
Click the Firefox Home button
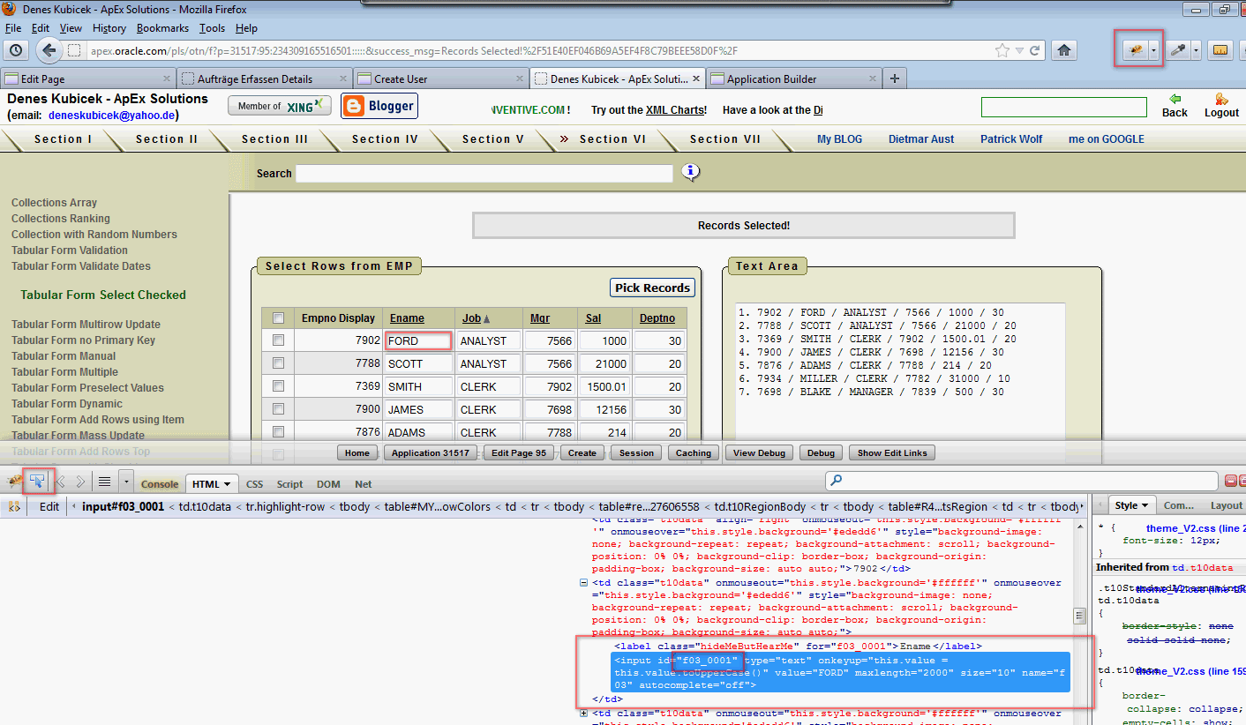1064,50
